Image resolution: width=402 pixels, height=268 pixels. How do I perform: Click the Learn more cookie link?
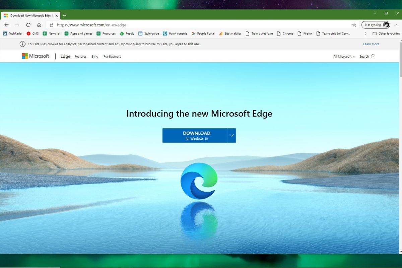click(x=371, y=44)
